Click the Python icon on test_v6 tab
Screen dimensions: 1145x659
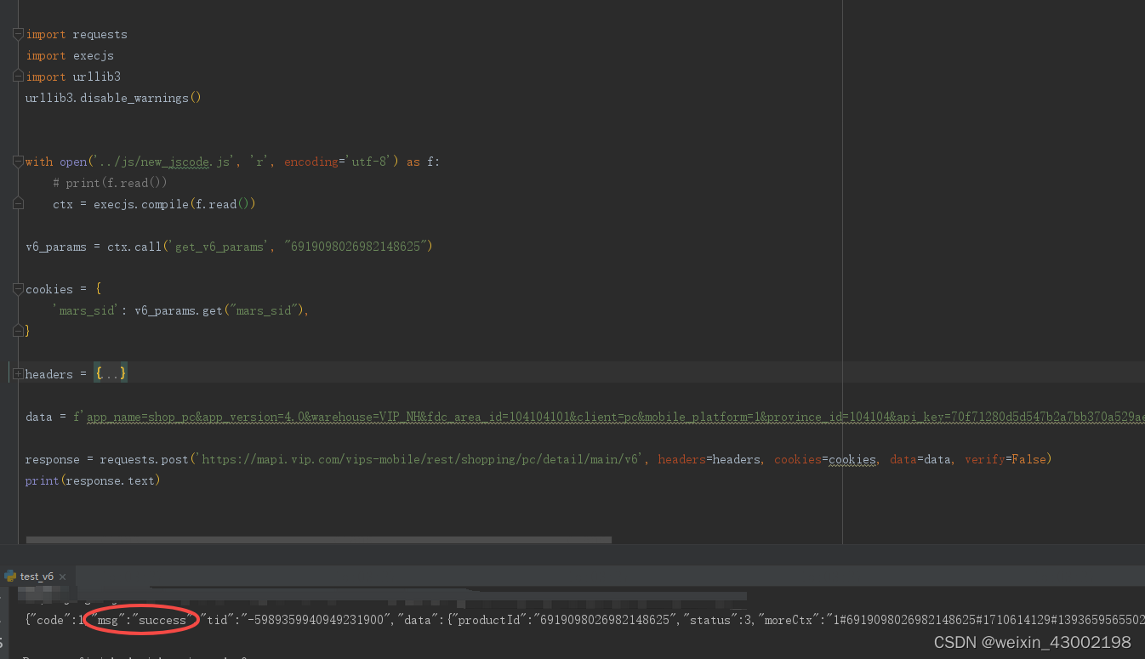click(10, 577)
